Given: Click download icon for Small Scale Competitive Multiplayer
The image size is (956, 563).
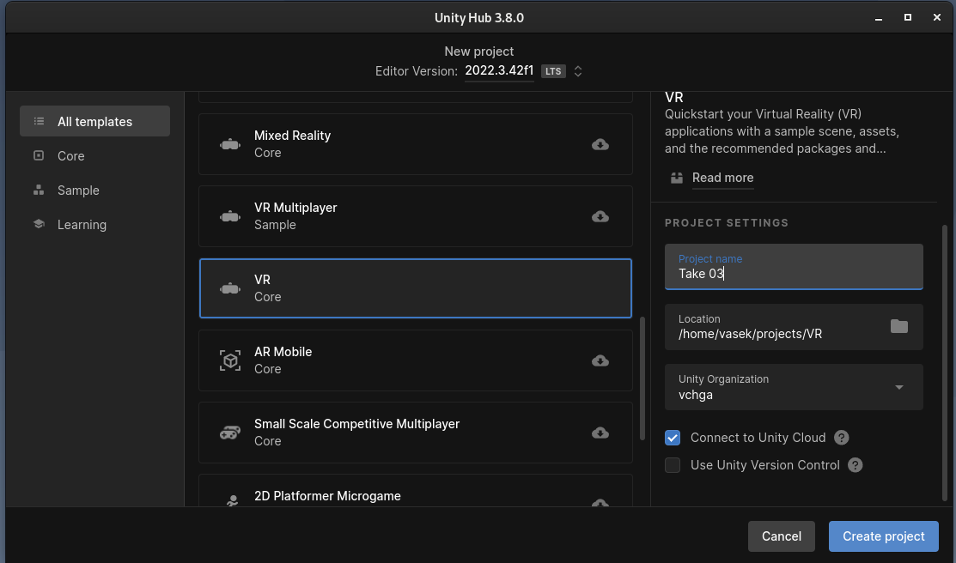Looking at the screenshot, I should point(600,433).
